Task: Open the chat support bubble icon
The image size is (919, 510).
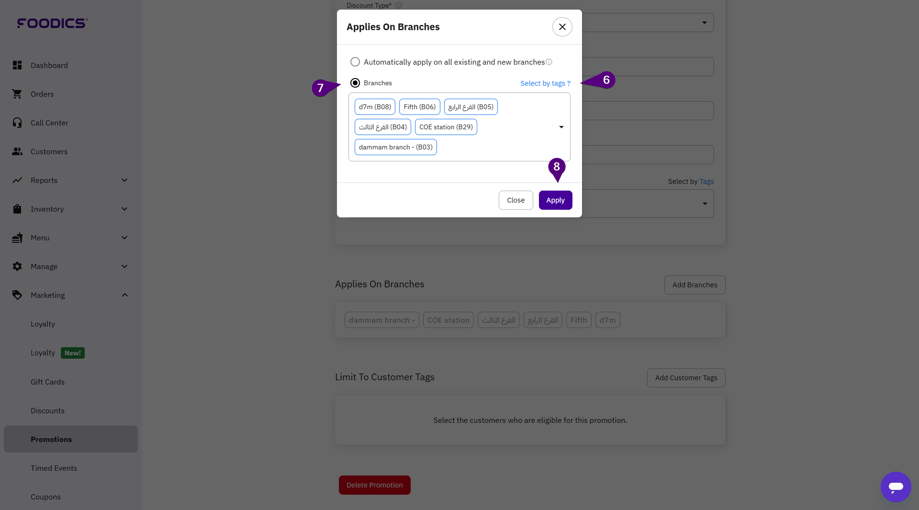Action: 896,487
